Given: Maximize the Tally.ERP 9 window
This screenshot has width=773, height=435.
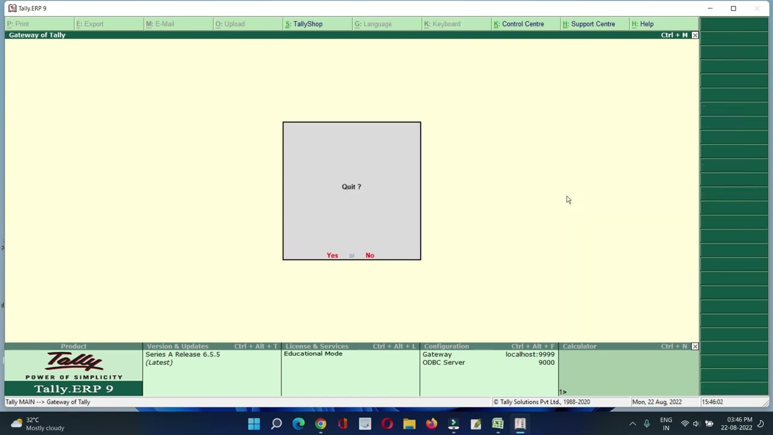Looking at the screenshot, I should tap(733, 8).
